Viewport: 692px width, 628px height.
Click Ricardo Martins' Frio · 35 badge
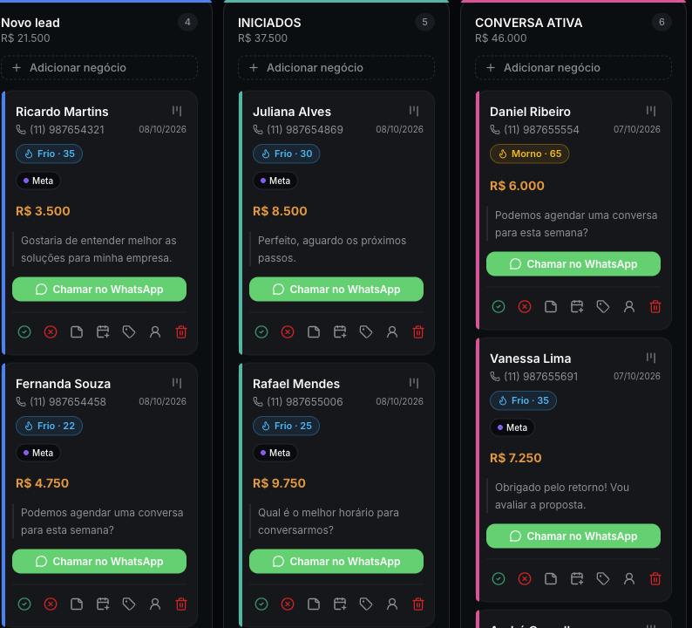click(50, 154)
